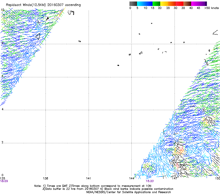Click the '>50 knots' legend label
Screen dimensions: 220x194
coord(211,8)
